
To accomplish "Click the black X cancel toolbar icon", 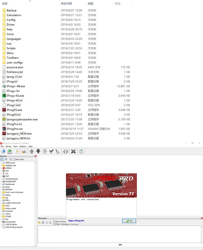I will tap(73, 151).
